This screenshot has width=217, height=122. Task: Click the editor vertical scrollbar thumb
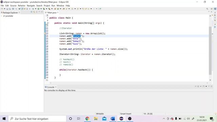[x=210, y=50]
